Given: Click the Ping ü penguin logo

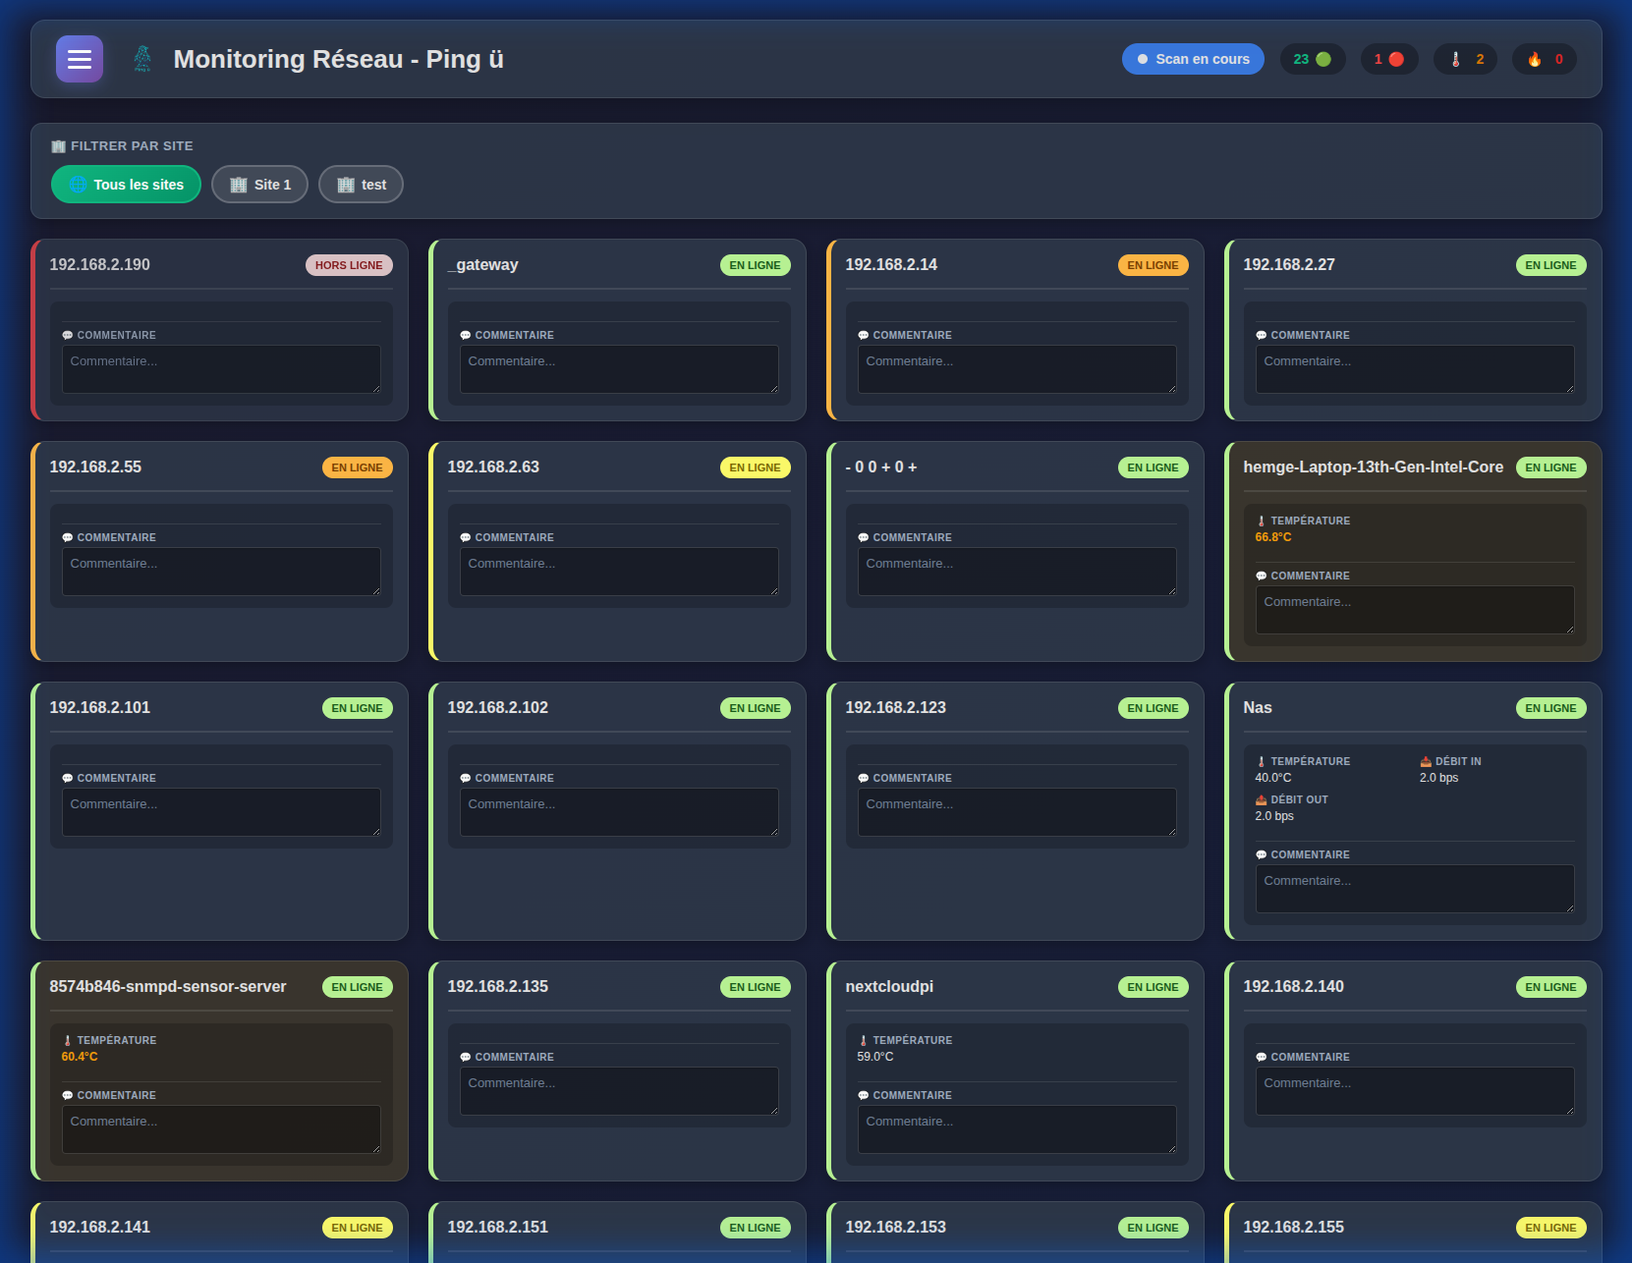Looking at the screenshot, I should click(x=141, y=58).
